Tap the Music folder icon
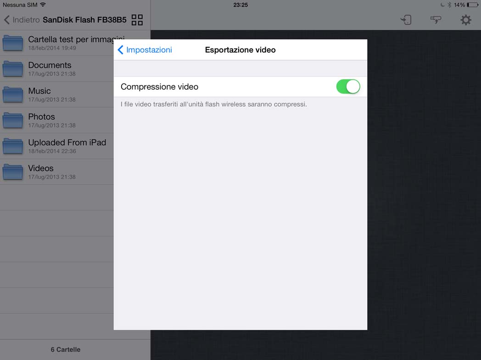The image size is (481, 360). click(x=13, y=95)
